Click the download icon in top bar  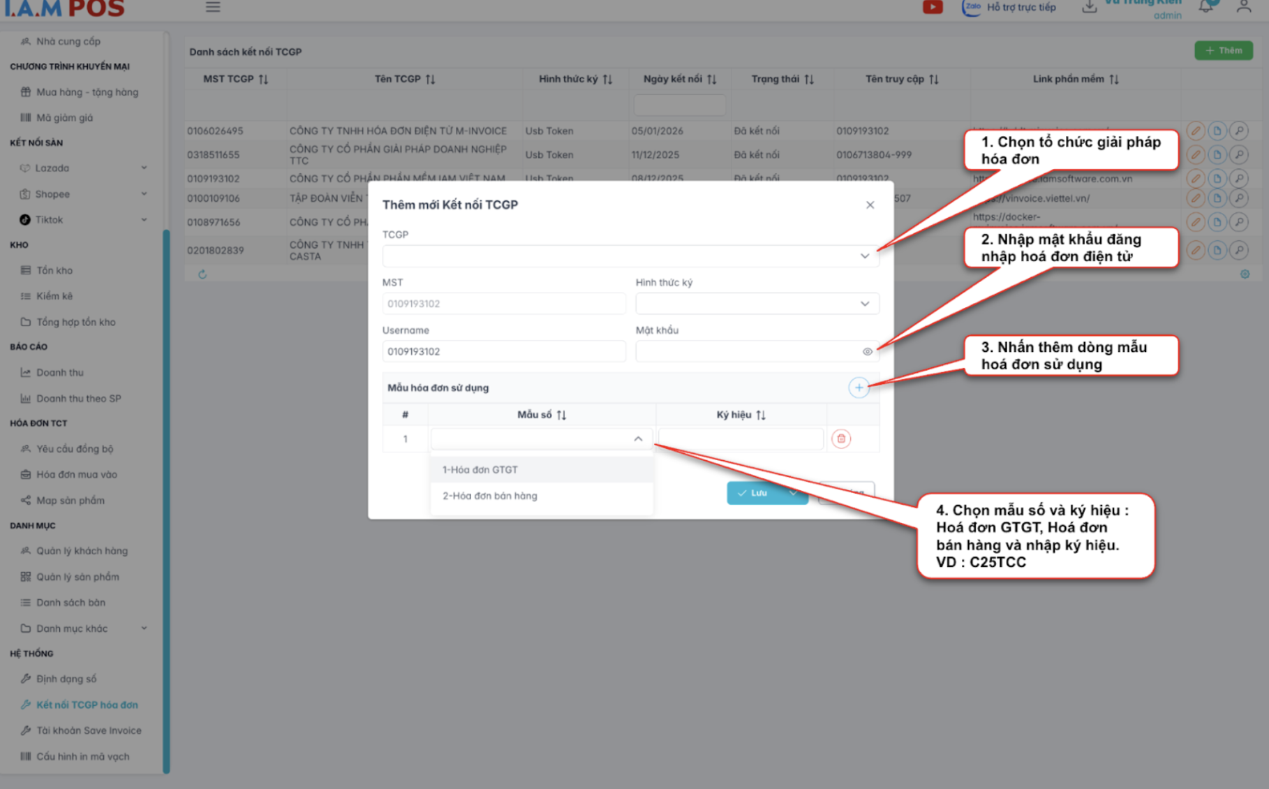(1089, 7)
